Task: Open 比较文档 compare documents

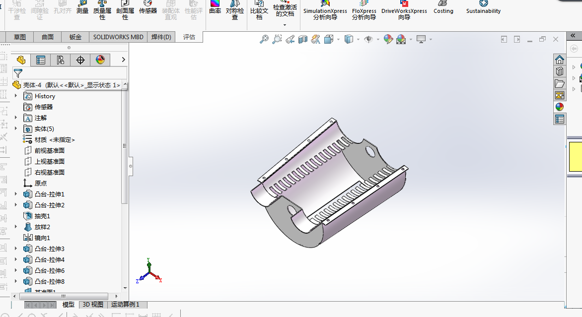Action: click(x=259, y=10)
